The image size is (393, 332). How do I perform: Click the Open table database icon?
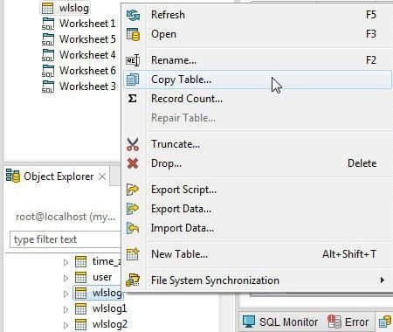(x=133, y=34)
